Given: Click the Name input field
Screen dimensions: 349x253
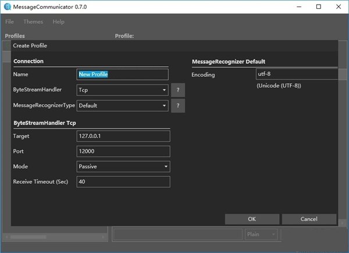Looking at the screenshot, I should coord(123,74).
